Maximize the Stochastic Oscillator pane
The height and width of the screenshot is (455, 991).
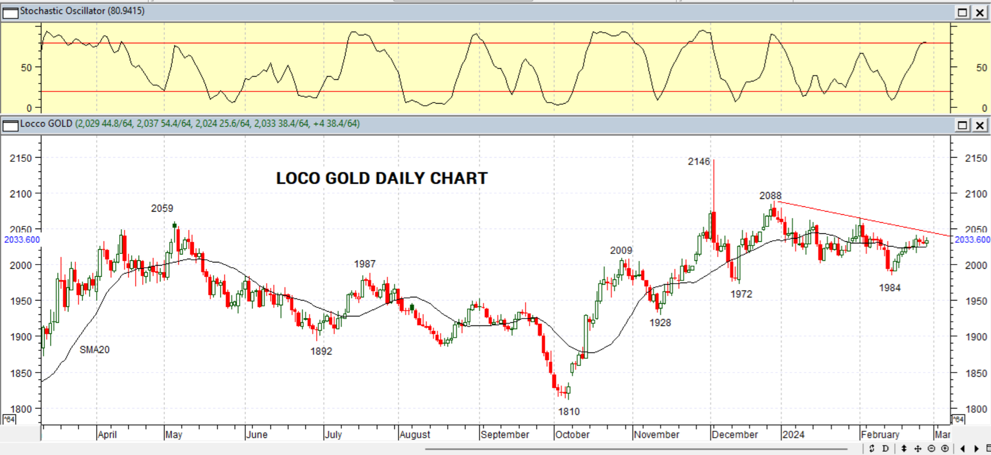[x=962, y=12]
